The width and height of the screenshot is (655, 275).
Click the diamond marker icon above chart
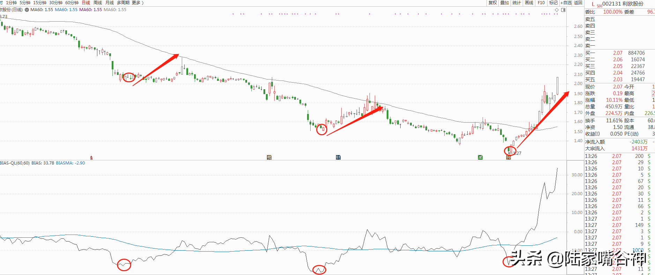557,10
